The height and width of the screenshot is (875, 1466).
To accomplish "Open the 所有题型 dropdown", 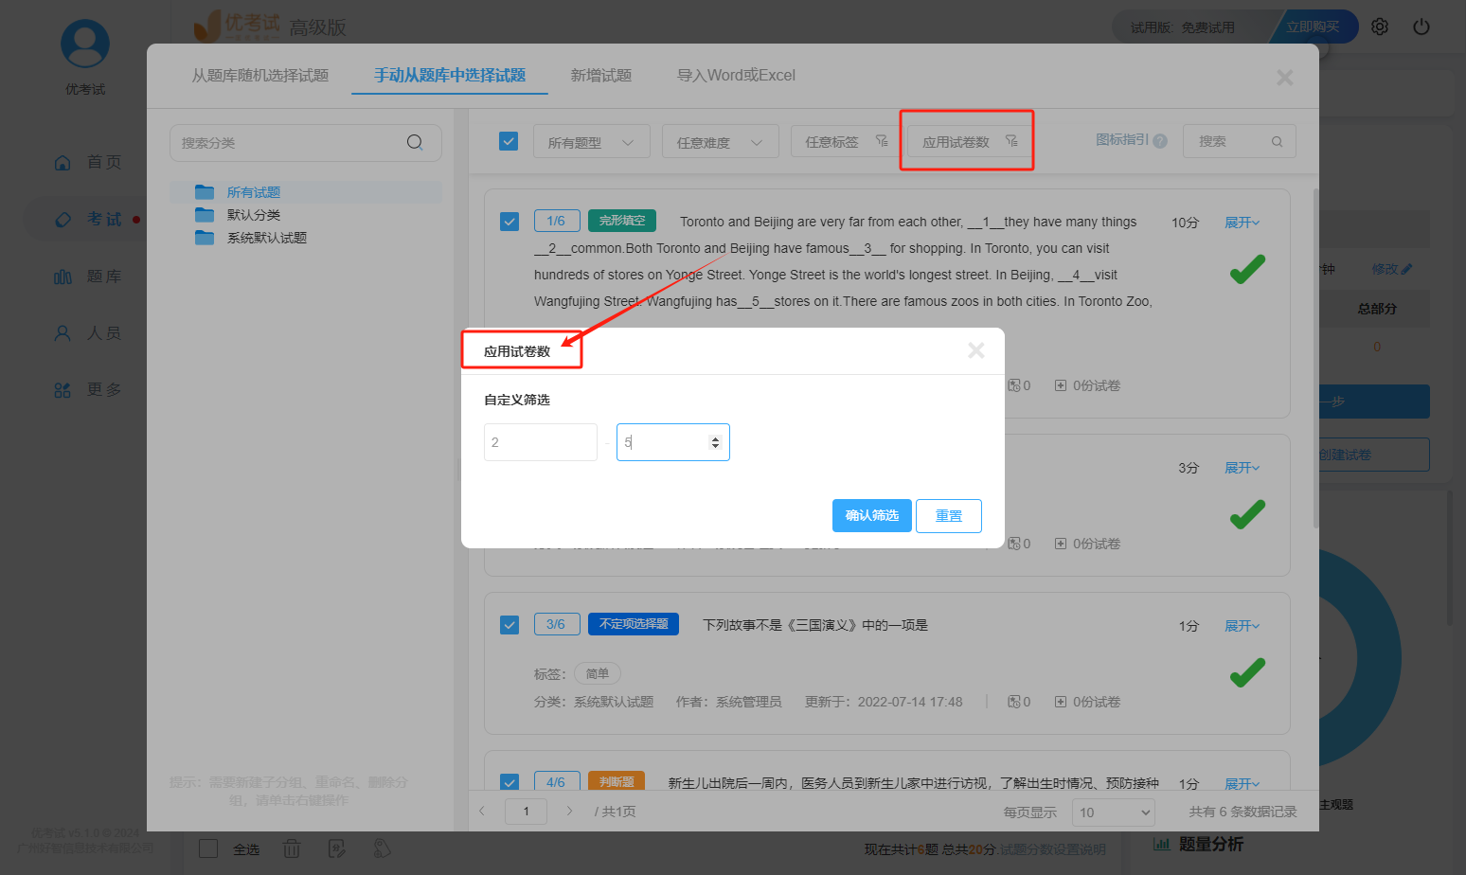I will [x=591, y=141].
